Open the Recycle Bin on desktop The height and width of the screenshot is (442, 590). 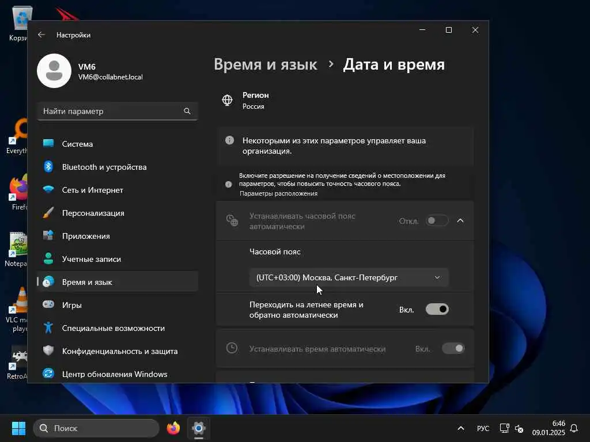[x=20, y=22]
